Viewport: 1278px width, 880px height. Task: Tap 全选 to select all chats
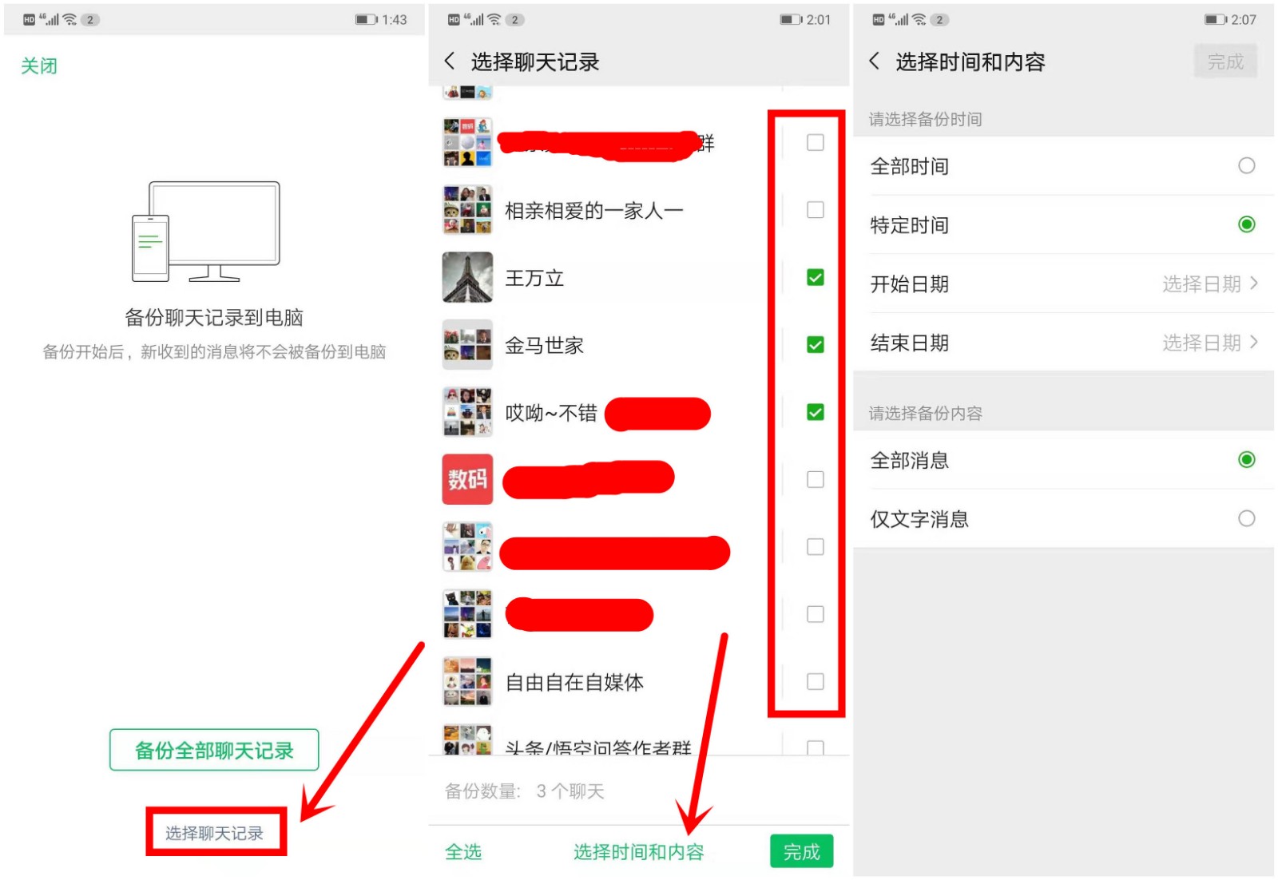(x=463, y=851)
